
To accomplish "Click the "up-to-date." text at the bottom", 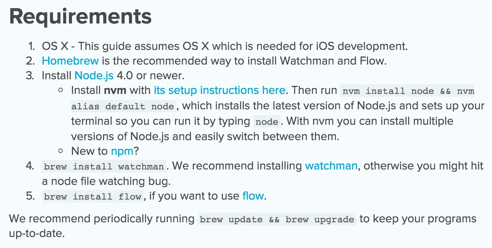I will coord(37,234).
